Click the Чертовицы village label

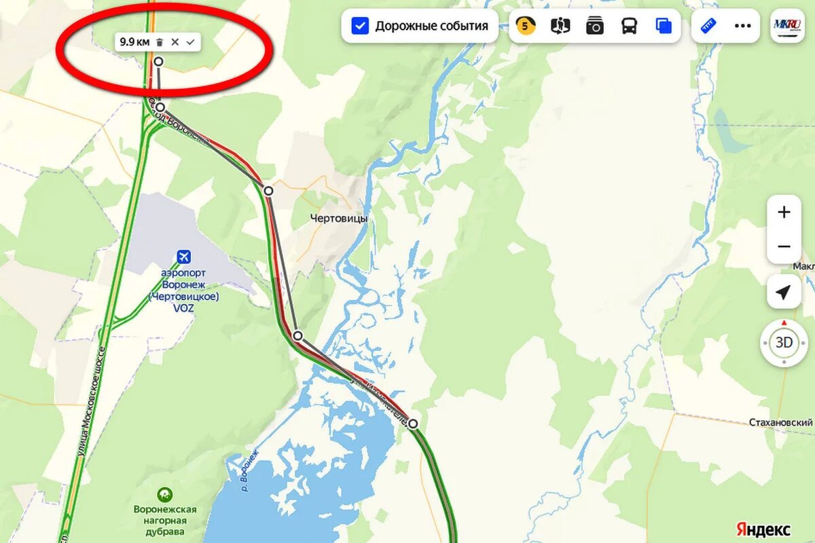tap(339, 219)
